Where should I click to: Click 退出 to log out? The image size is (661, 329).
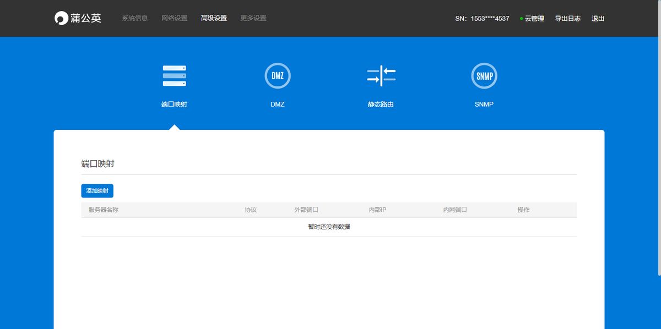tap(598, 19)
